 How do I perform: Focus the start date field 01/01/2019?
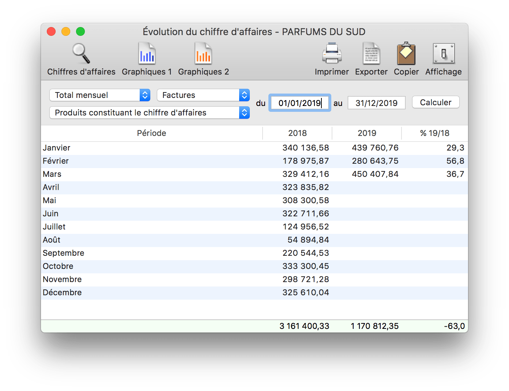(300, 103)
